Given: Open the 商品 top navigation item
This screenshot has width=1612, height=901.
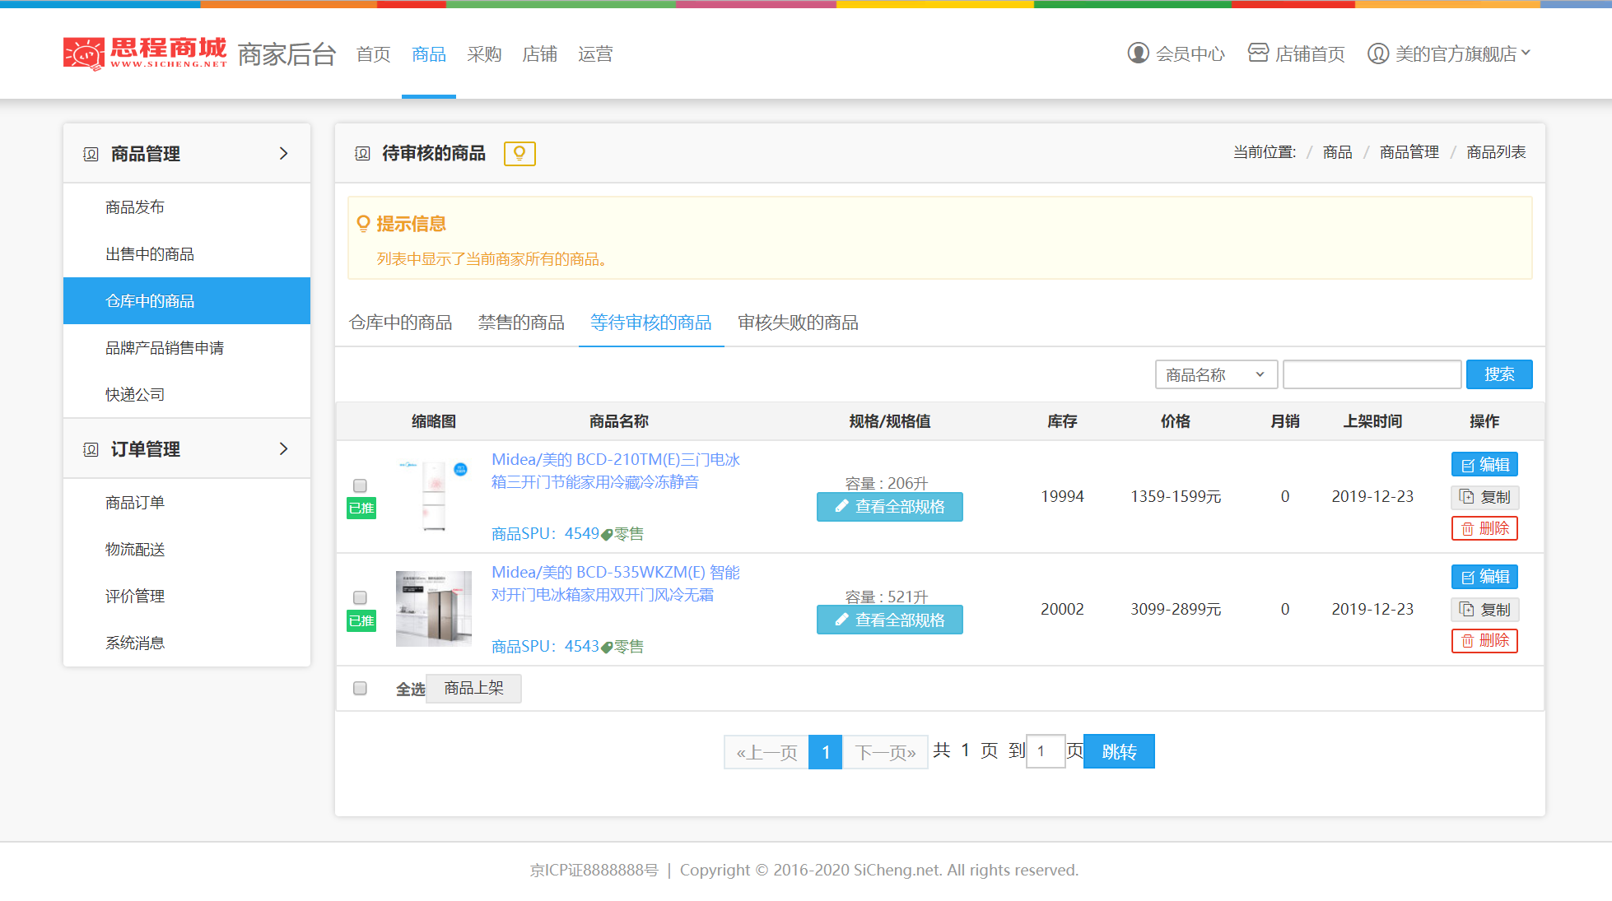Looking at the screenshot, I should tap(429, 54).
